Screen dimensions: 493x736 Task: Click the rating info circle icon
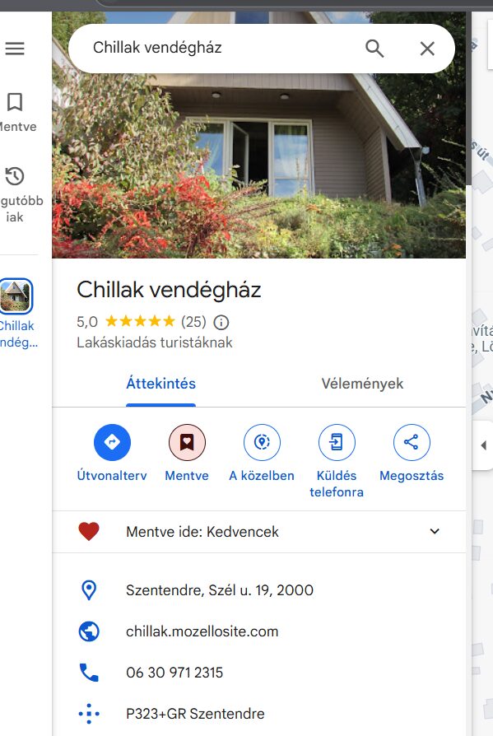coord(221,323)
